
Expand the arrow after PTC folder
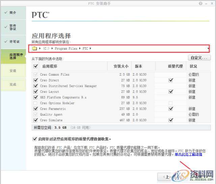(90, 48)
